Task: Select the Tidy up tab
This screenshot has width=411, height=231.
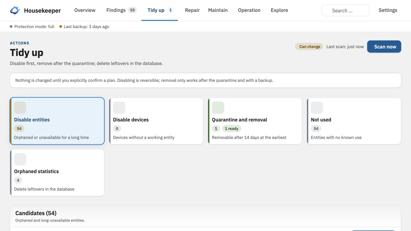Action: 160,10
